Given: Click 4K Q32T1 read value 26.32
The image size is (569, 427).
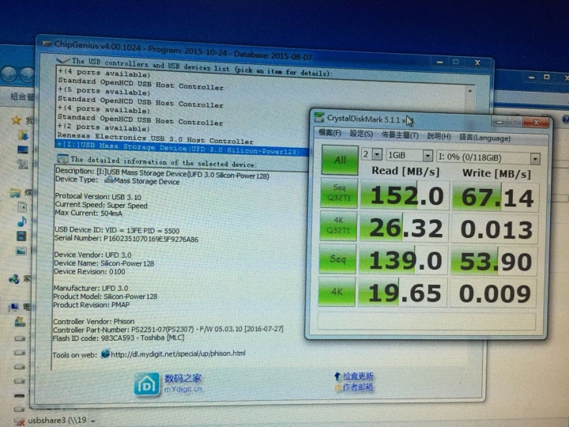Looking at the screenshot, I should coord(403,229).
